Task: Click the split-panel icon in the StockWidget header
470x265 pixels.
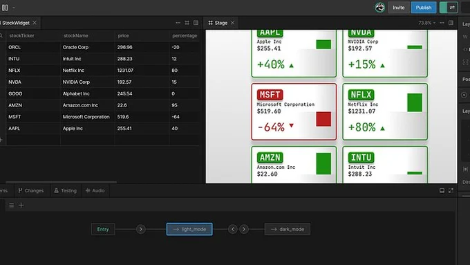Action: click(x=196, y=23)
